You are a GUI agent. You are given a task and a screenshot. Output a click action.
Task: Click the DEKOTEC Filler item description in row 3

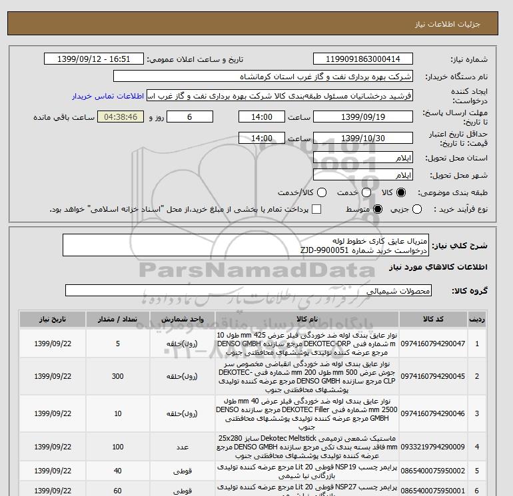(x=307, y=414)
